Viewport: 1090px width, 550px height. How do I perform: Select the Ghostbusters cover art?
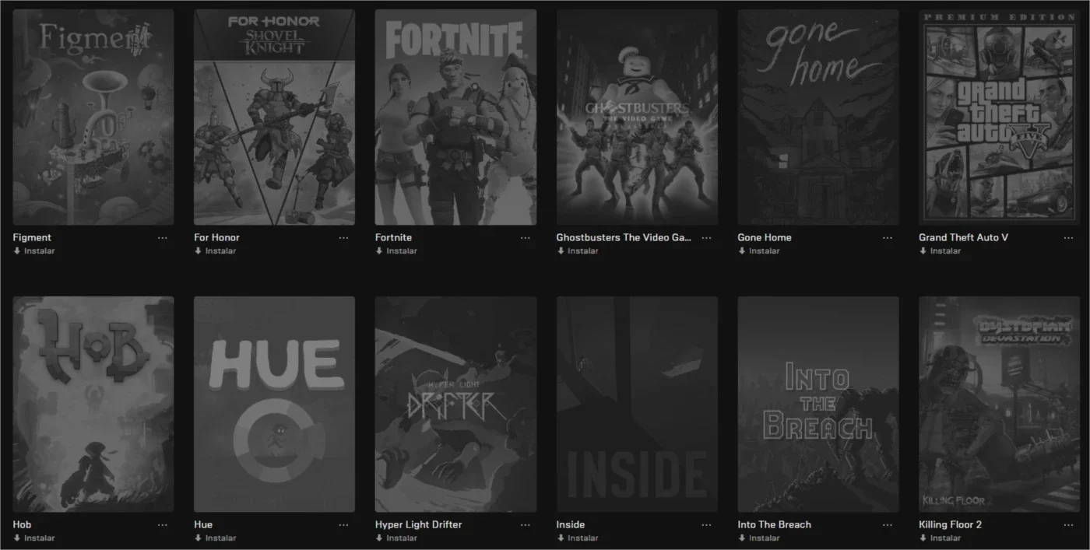coord(637,117)
